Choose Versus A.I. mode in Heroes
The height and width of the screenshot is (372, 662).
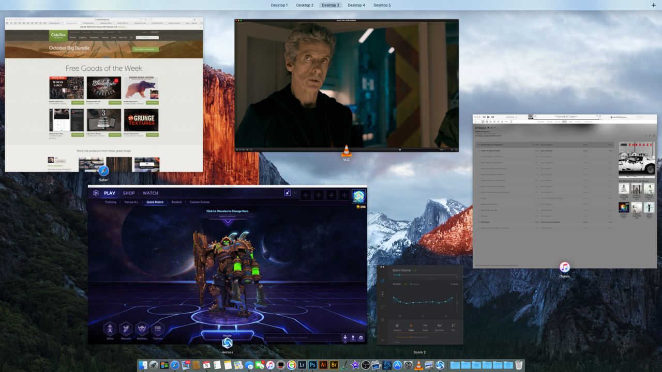pos(131,202)
